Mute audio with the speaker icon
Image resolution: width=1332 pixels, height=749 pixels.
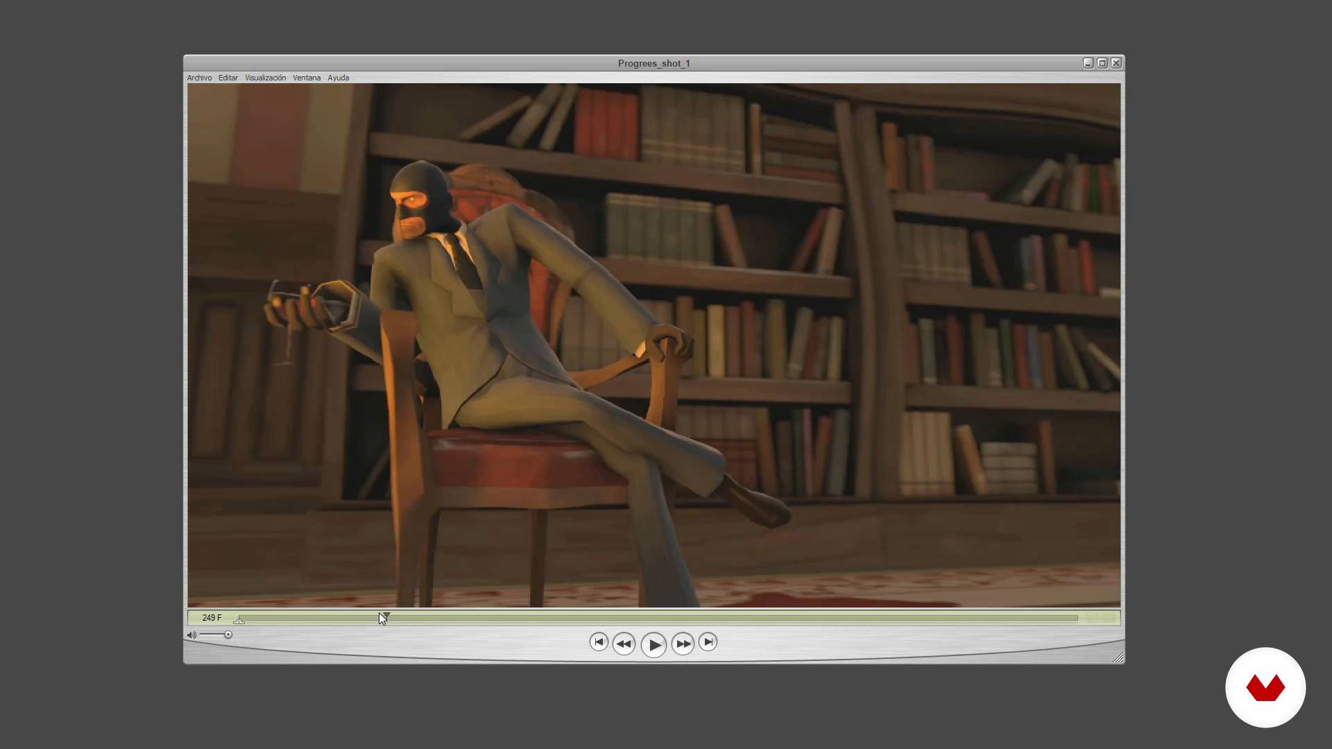pos(191,635)
